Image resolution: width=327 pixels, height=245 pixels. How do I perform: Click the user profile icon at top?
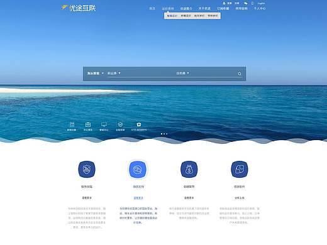[224, 3]
